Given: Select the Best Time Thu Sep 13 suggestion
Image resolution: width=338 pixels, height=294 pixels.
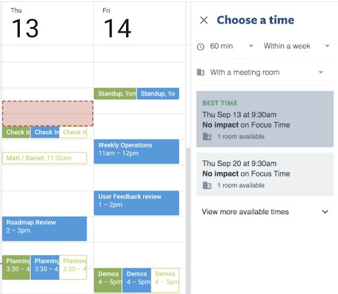Looking at the screenshot, I should click(x=265, y=119).
